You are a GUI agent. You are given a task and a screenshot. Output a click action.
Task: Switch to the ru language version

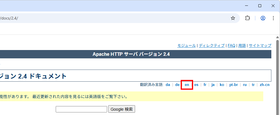point(245,85)
